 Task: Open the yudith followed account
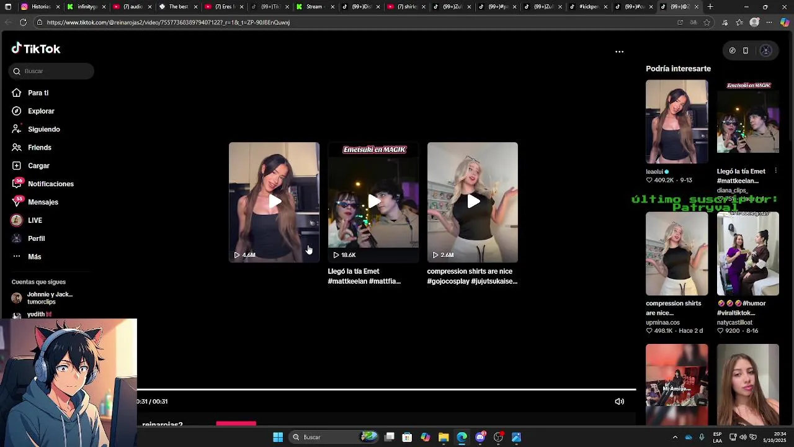(40, 315)
